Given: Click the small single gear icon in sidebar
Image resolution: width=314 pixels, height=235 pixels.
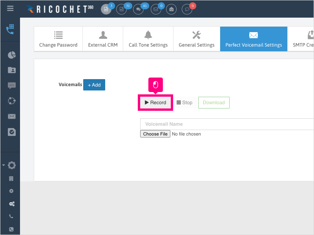Looking at the screenshot, I should pyautogui.click(x=11, y=191).
